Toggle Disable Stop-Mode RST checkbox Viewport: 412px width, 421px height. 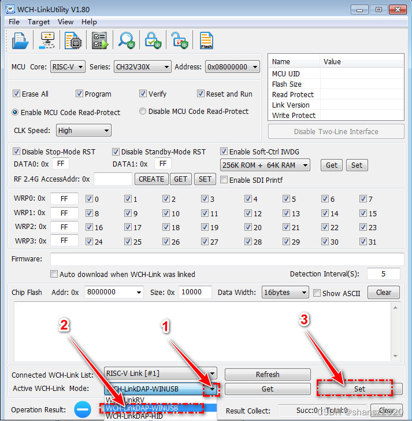click(16, 152)
